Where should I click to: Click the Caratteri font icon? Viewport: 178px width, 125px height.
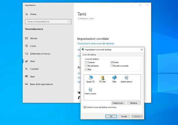27,69
